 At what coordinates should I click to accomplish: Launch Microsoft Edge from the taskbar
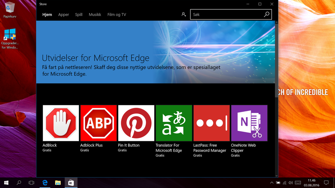(x=45, y=183)
